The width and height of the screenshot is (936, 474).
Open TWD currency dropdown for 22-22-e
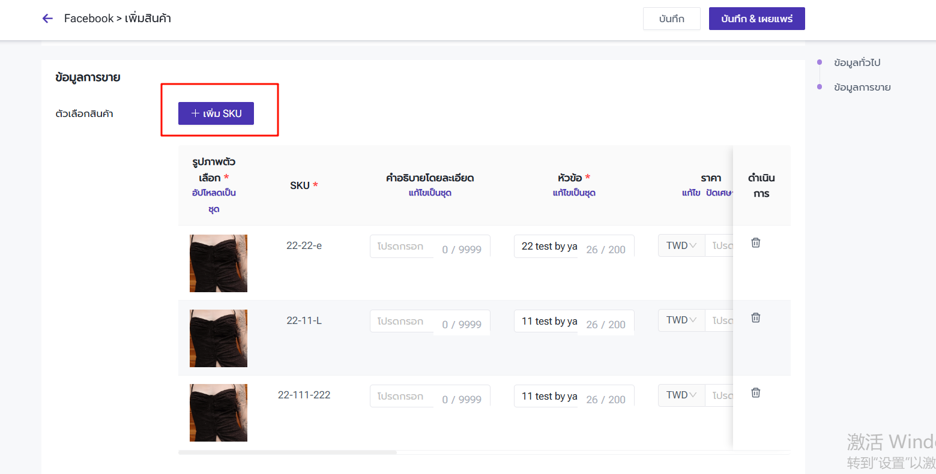(x=681, y=245)
